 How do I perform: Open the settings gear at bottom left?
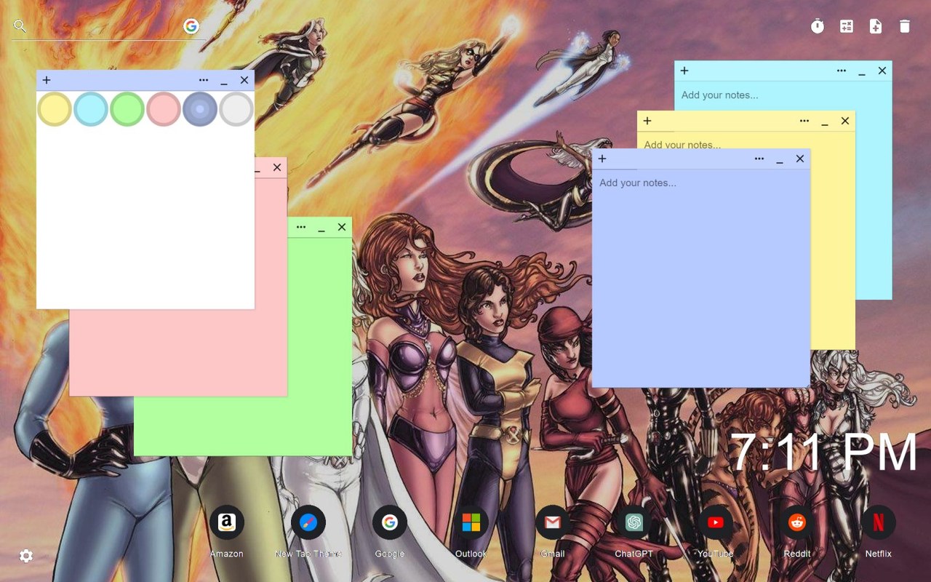click(26, 556)
